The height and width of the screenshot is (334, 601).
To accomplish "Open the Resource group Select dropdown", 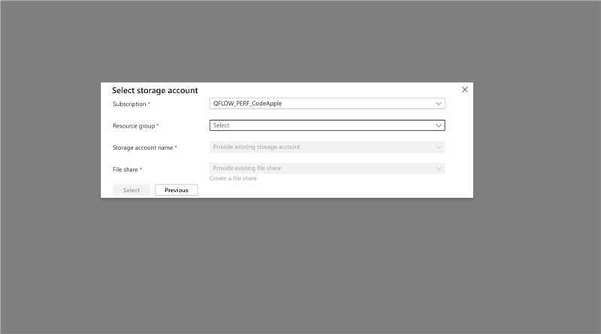I will point(323,125).
